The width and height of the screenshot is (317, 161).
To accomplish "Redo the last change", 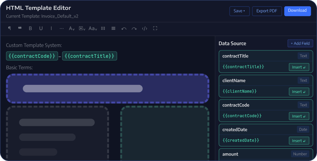I will (134, 29).
